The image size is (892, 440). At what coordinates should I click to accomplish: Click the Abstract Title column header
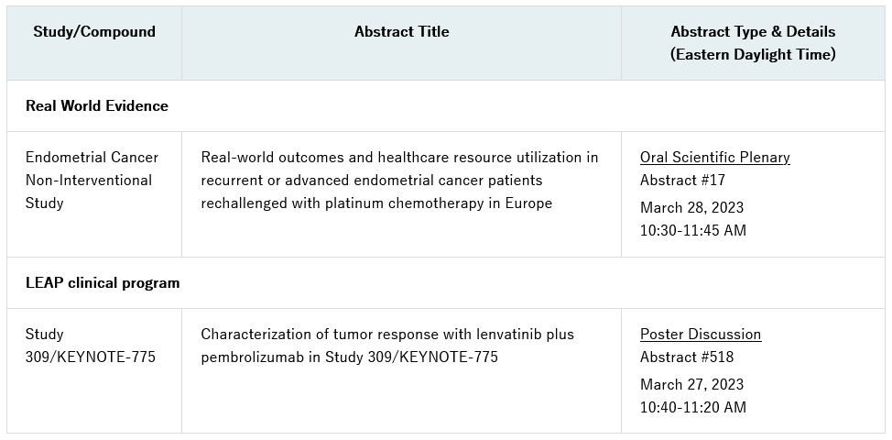click(401, 32)
